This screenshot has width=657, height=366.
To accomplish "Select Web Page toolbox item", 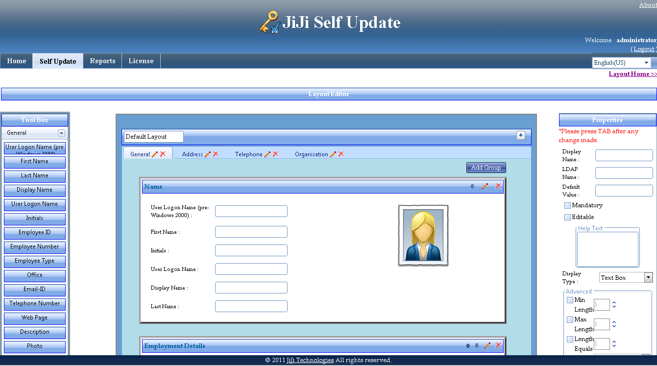I will click(x=35, y=318).
